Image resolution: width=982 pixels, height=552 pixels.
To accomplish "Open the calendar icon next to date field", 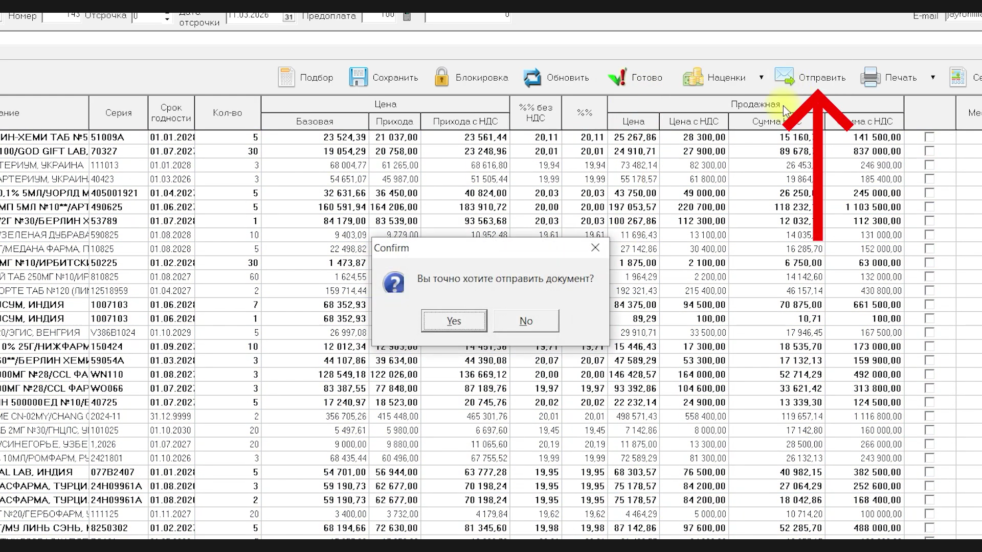I will [x=289, y=17].
